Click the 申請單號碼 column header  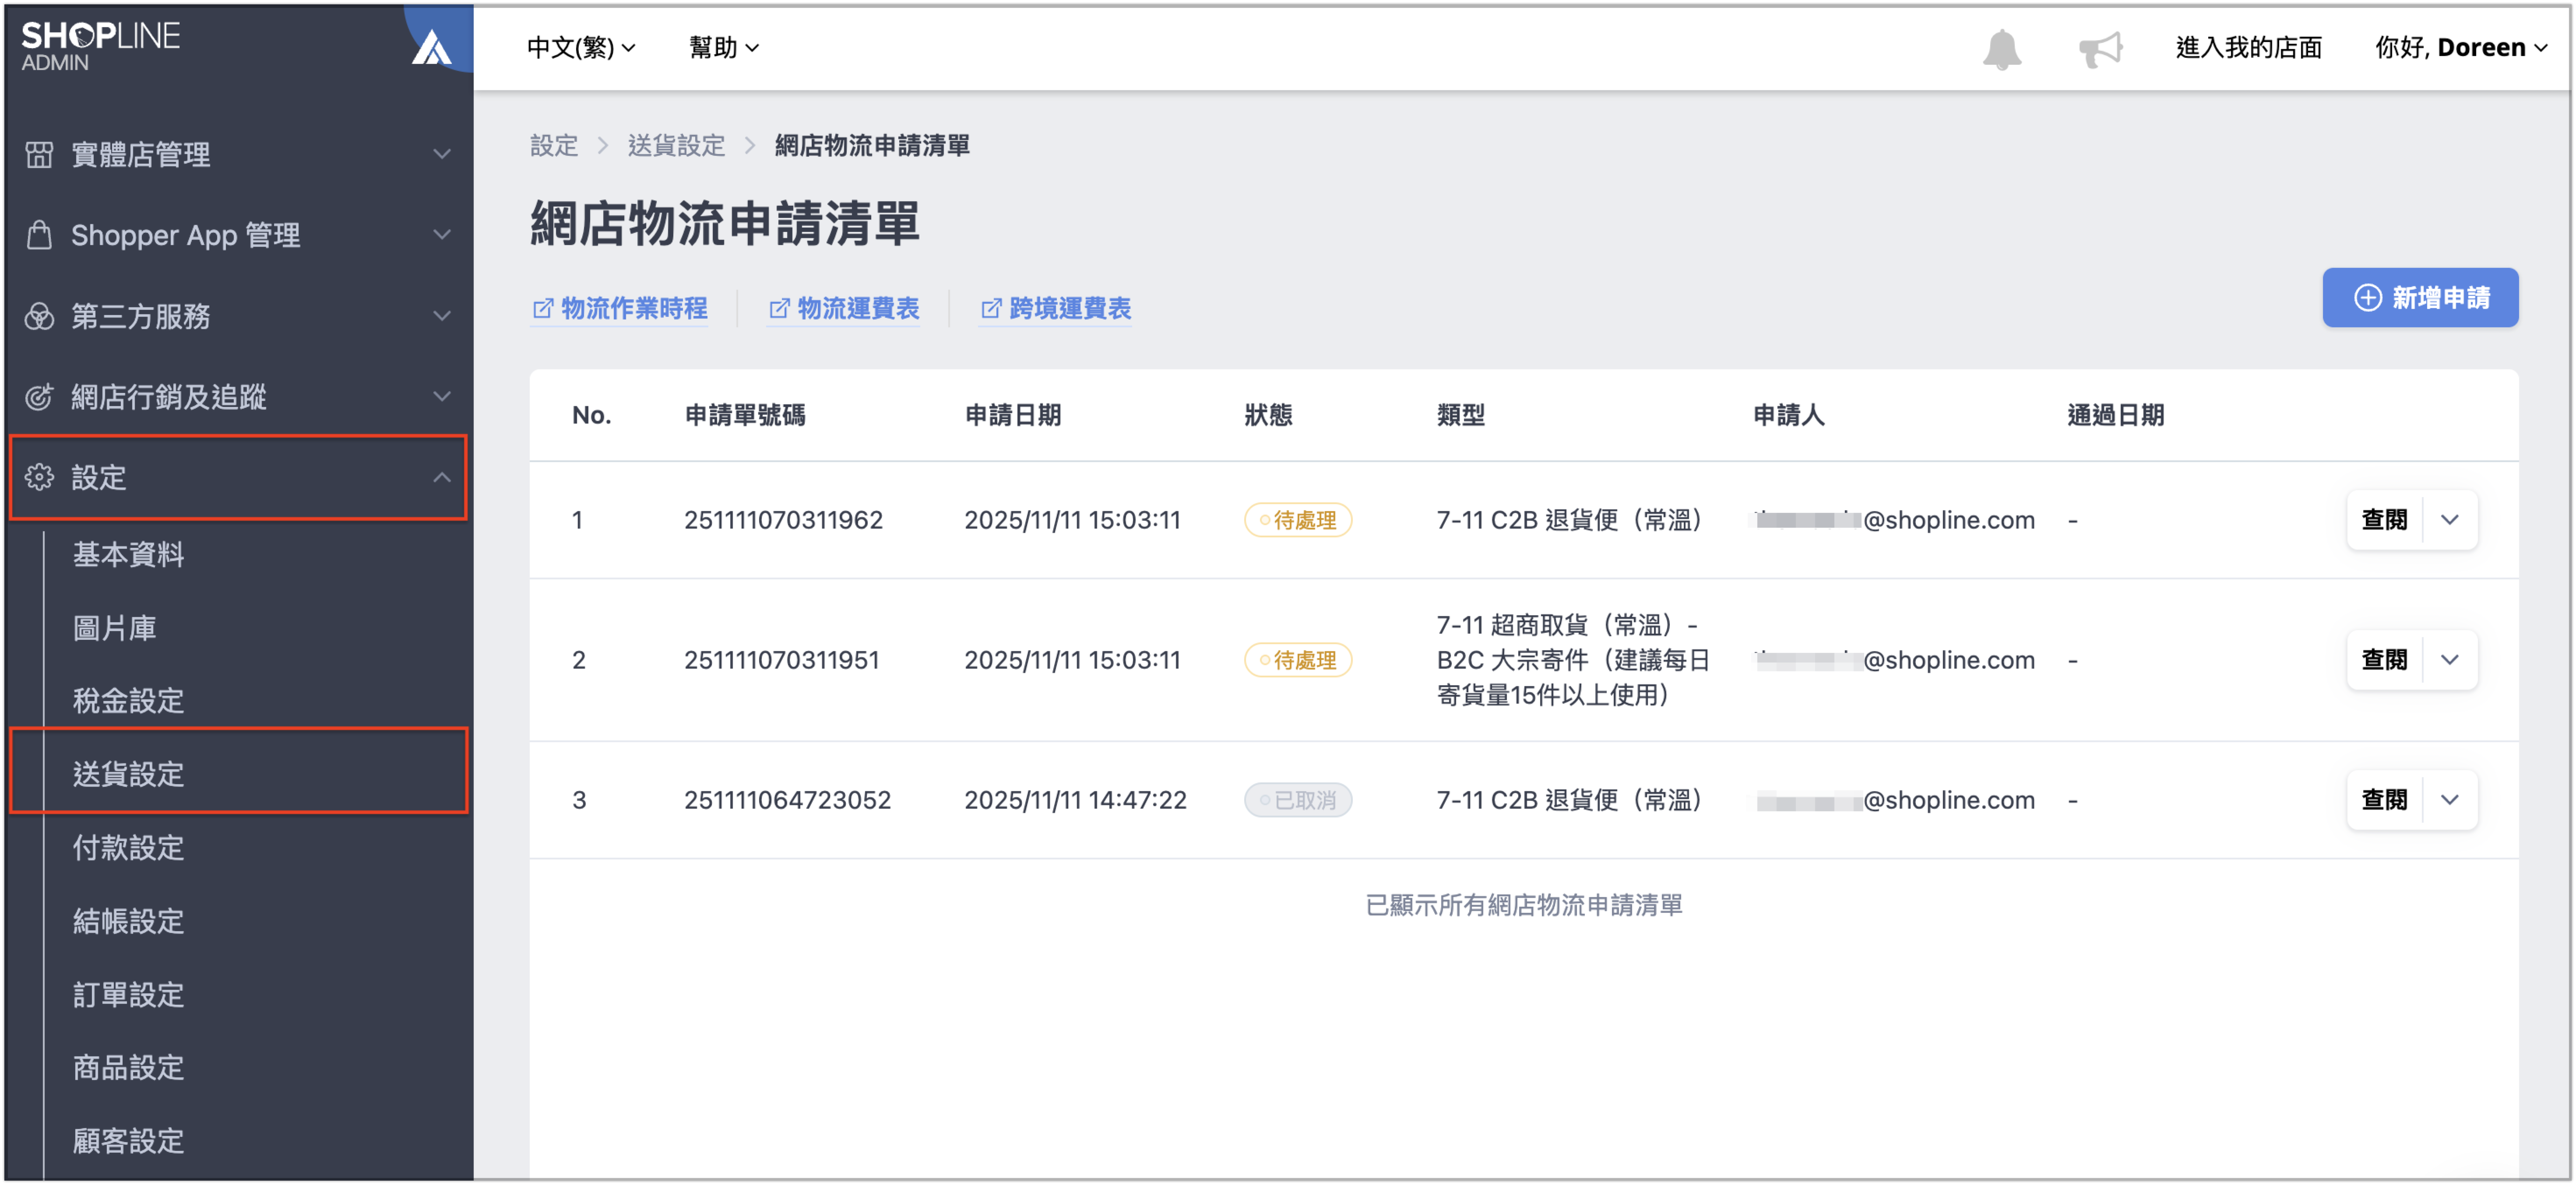pos(745,415)
